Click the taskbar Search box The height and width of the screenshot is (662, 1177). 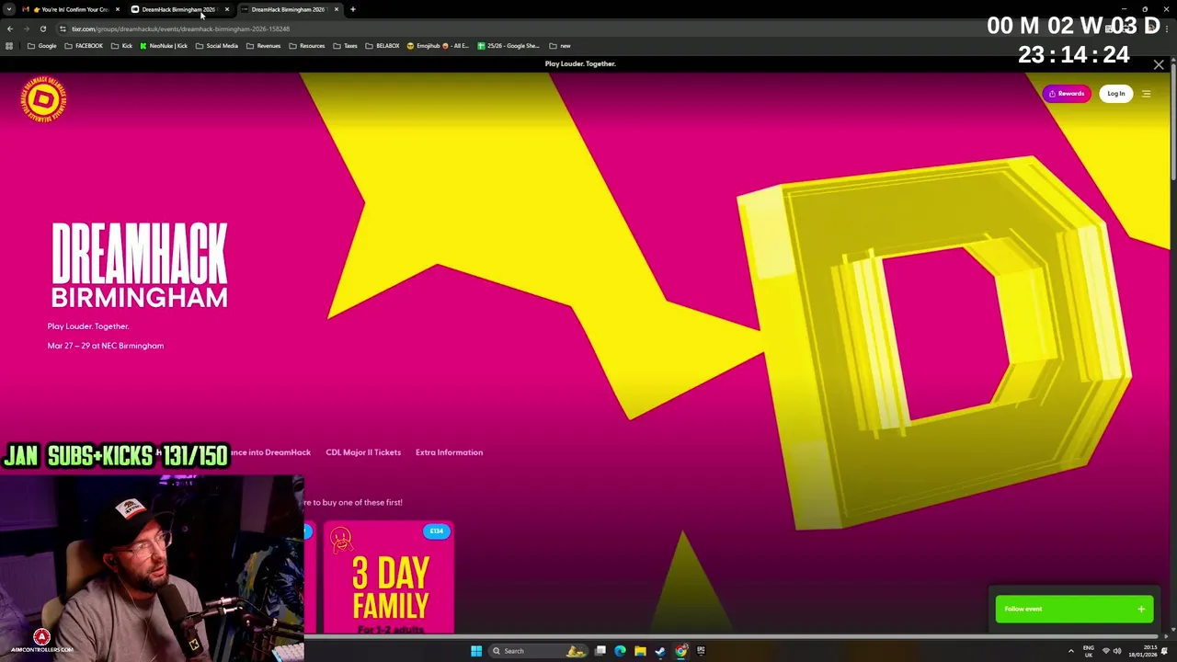point(539,651)
